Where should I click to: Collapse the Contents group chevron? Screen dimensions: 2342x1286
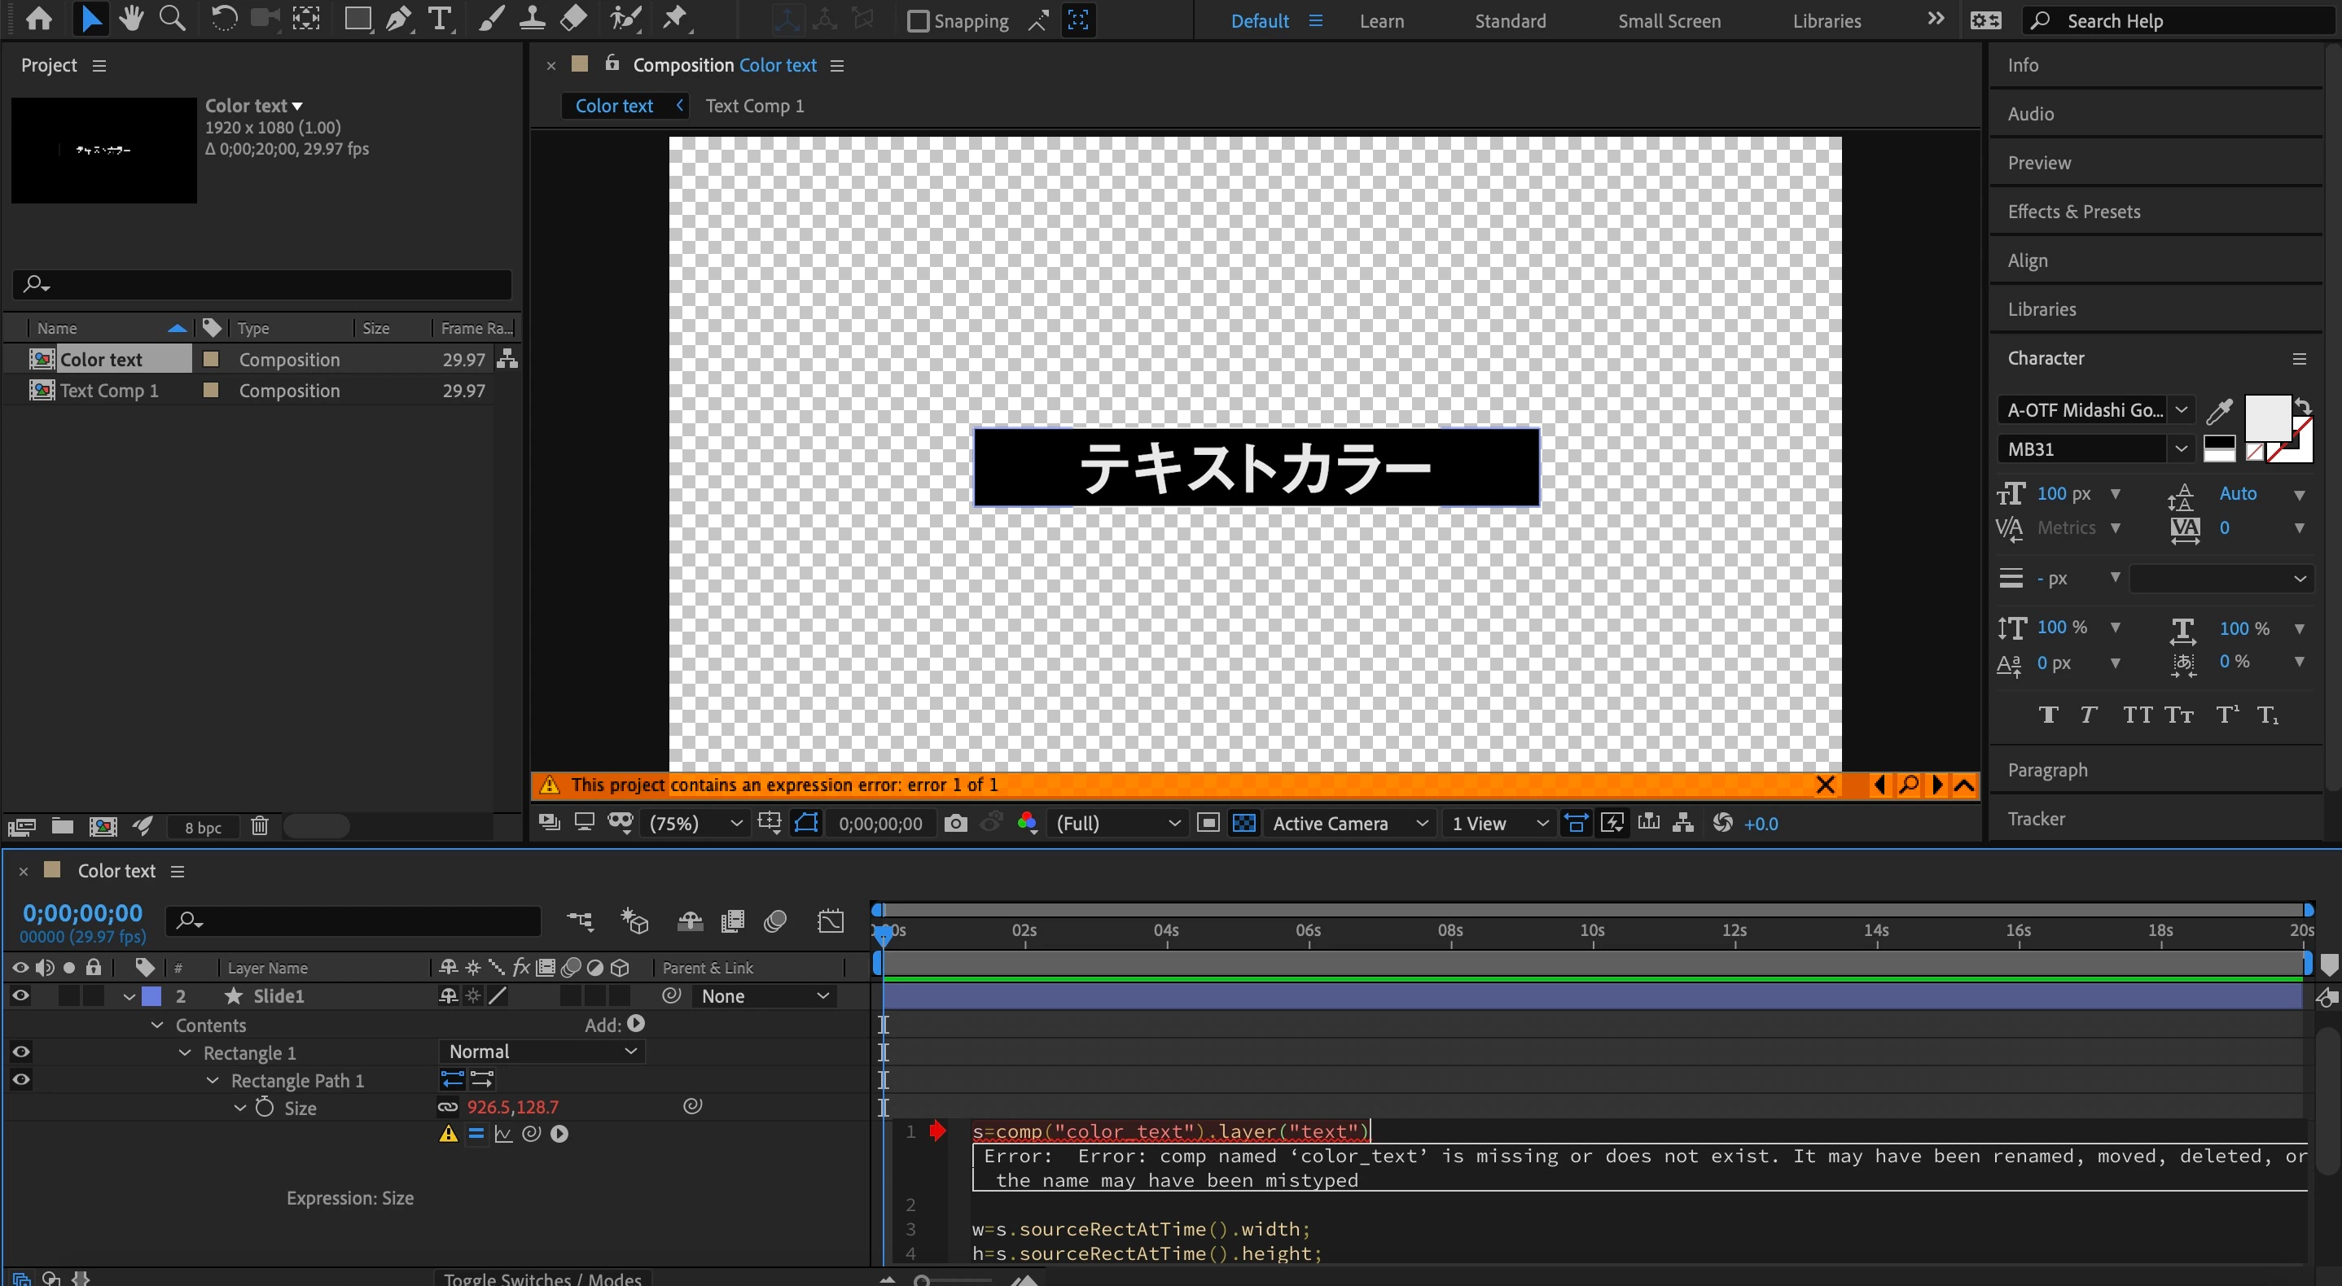157,1026
